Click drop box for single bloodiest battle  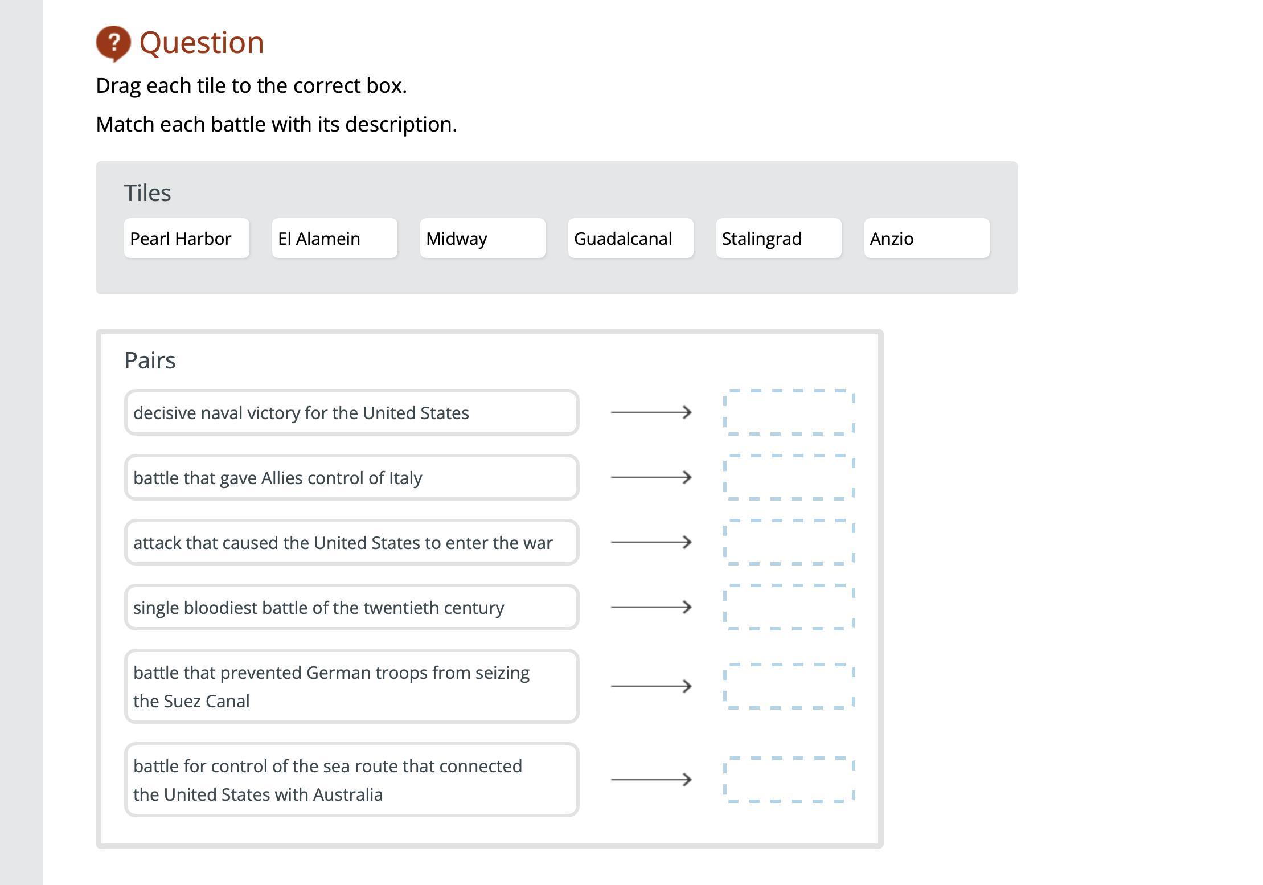pyautogui.click(x=789, y=607)
